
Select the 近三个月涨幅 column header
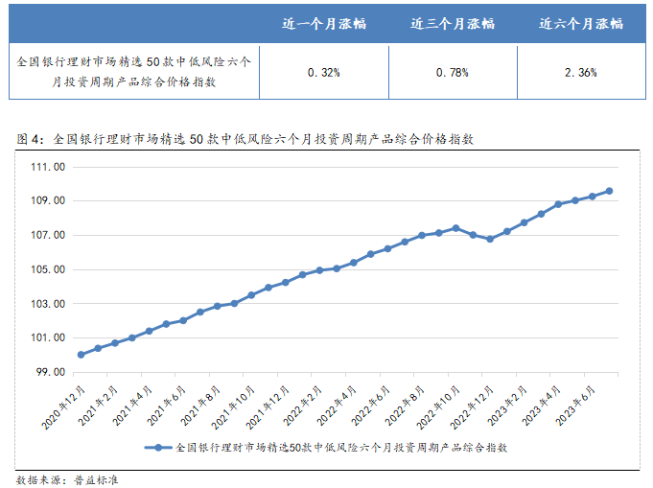pyautogui.click(x=452, y=23)
